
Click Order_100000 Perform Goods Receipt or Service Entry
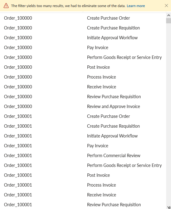point(124,57)
